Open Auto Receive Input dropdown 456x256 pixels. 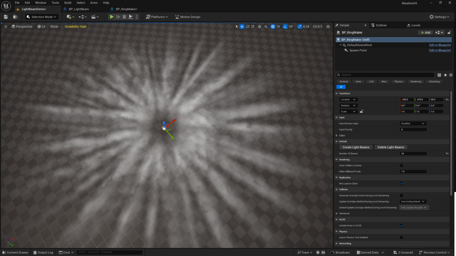pos(413,123)
